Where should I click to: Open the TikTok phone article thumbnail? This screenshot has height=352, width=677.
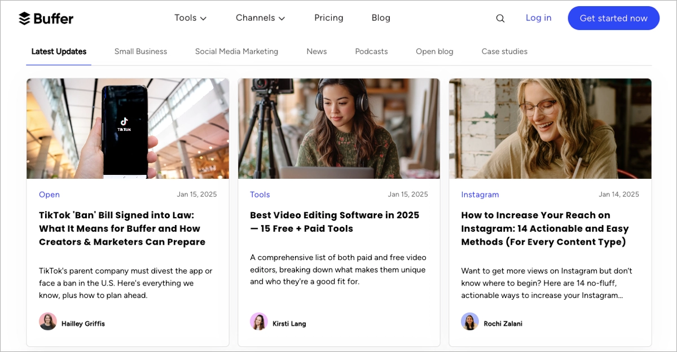click(x=128, y=129)
